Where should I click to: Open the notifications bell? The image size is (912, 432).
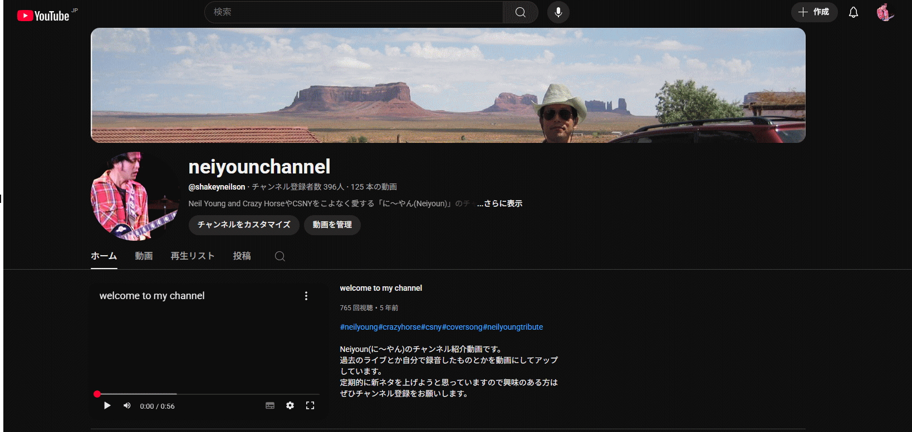tap(853, 12)
